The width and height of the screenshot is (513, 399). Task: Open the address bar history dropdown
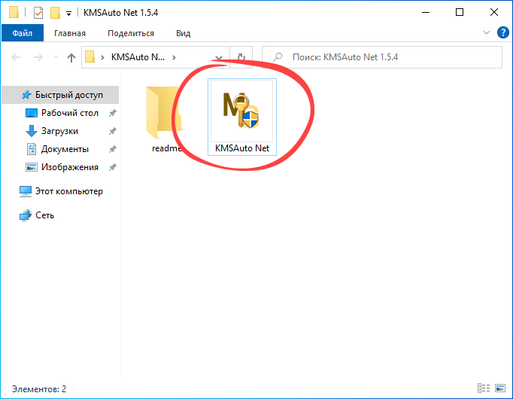coord(219,57)
